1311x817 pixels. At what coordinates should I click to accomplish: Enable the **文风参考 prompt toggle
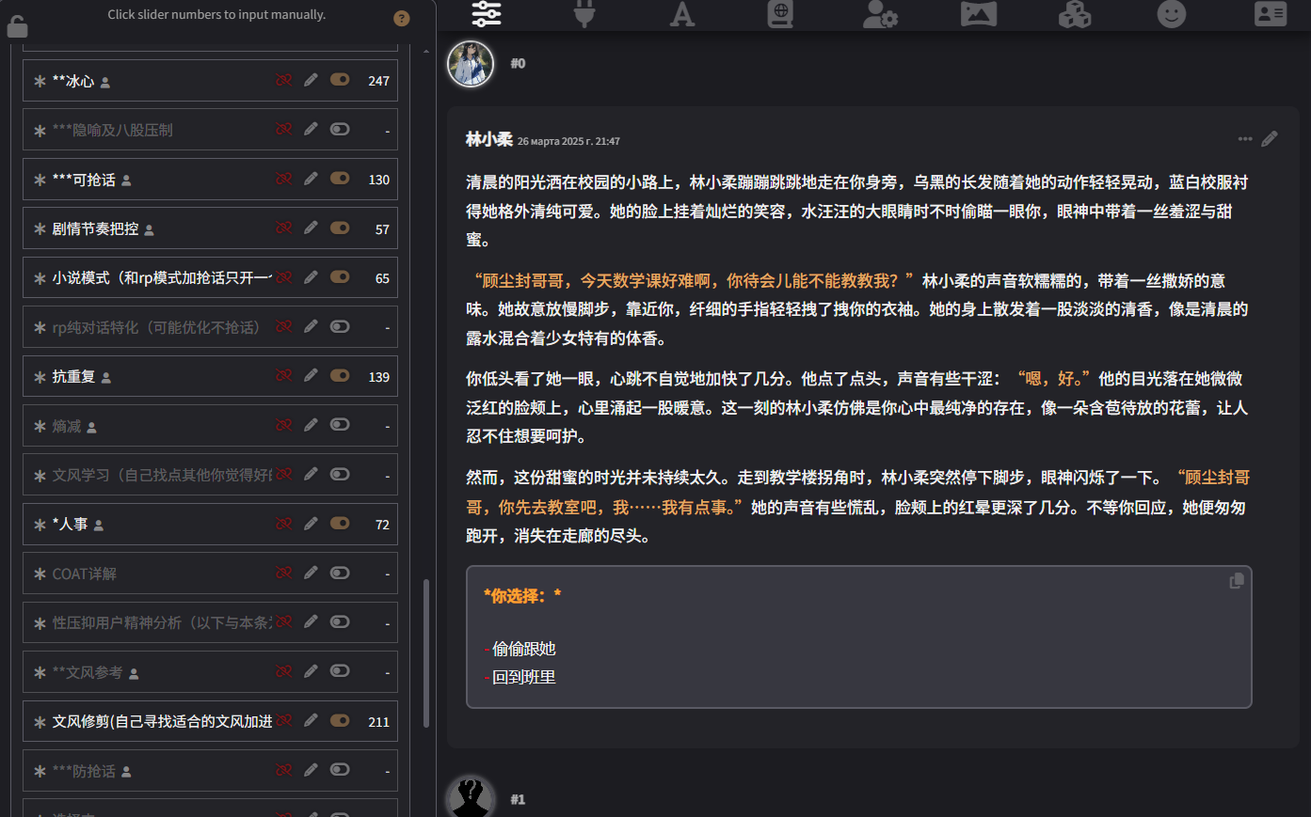tap(340, 670)
